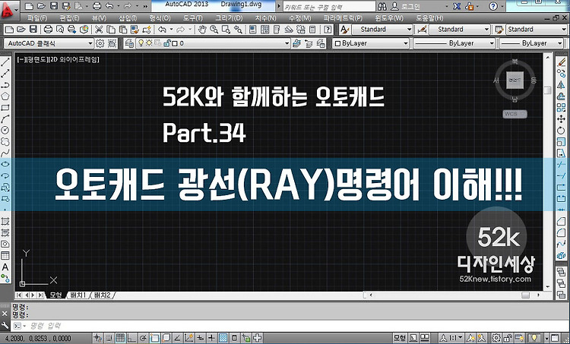
Task: Click the Workspace Settings gear icon
Action: coord(100,43)
